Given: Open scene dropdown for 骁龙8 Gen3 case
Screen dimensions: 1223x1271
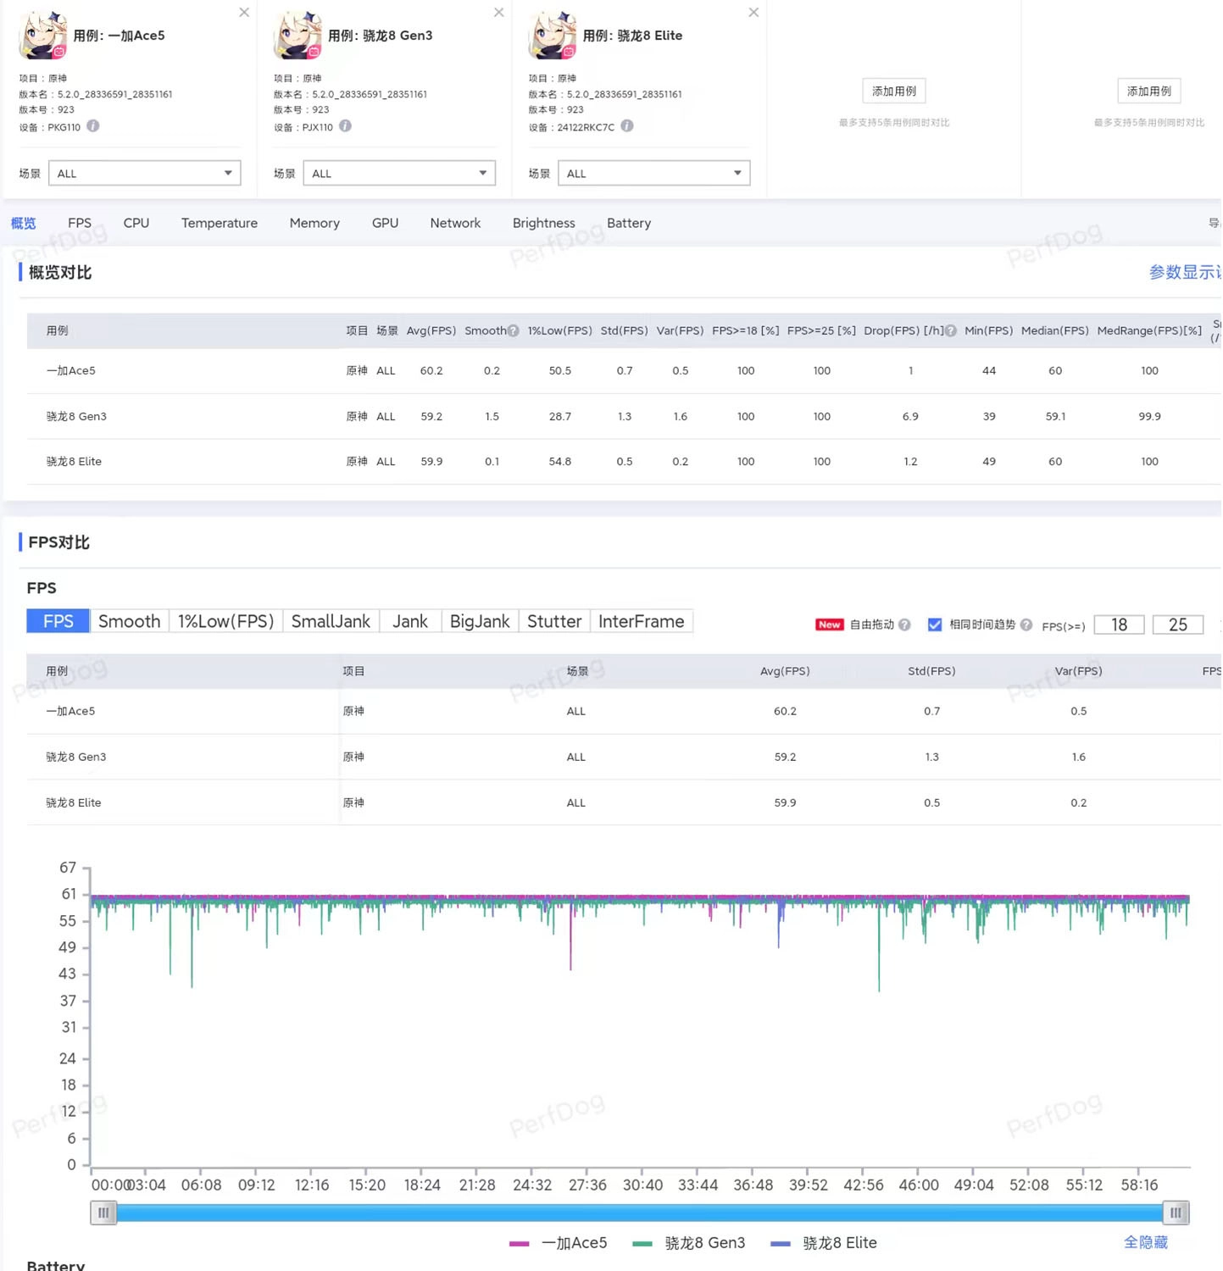Looking at the screenshot, I should [399, 174].
